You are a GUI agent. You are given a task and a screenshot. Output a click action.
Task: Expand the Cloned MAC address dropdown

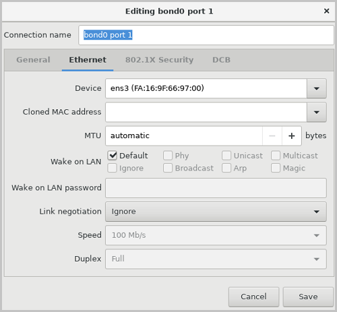click(x=317, y=112)
